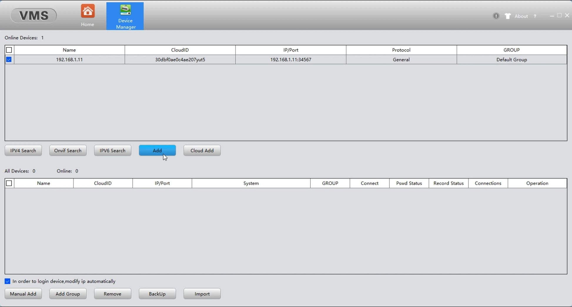Open the skin shirt icon
The height and width of the screenshot is (307, 572).
[x=508, y=16]
